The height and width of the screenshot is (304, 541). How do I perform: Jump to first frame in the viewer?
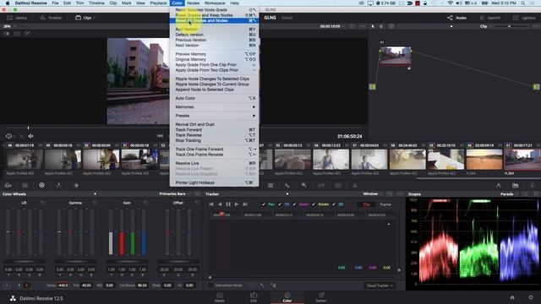tap(160, 136)
